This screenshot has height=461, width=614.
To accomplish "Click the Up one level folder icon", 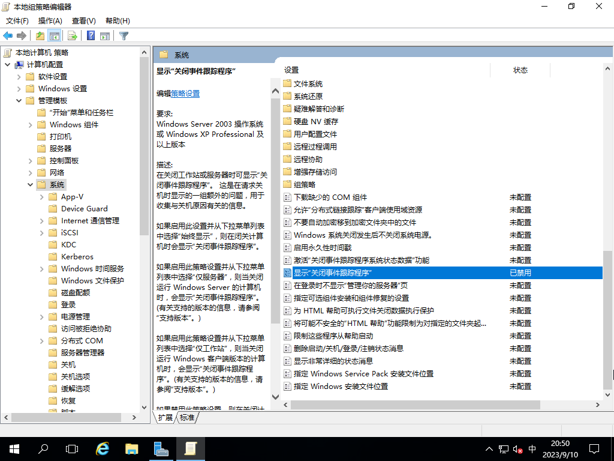I will [40, 35].
